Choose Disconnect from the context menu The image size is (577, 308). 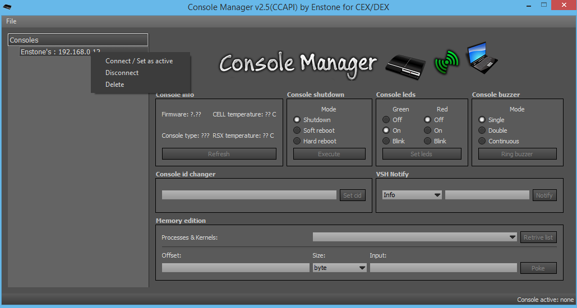122,73
